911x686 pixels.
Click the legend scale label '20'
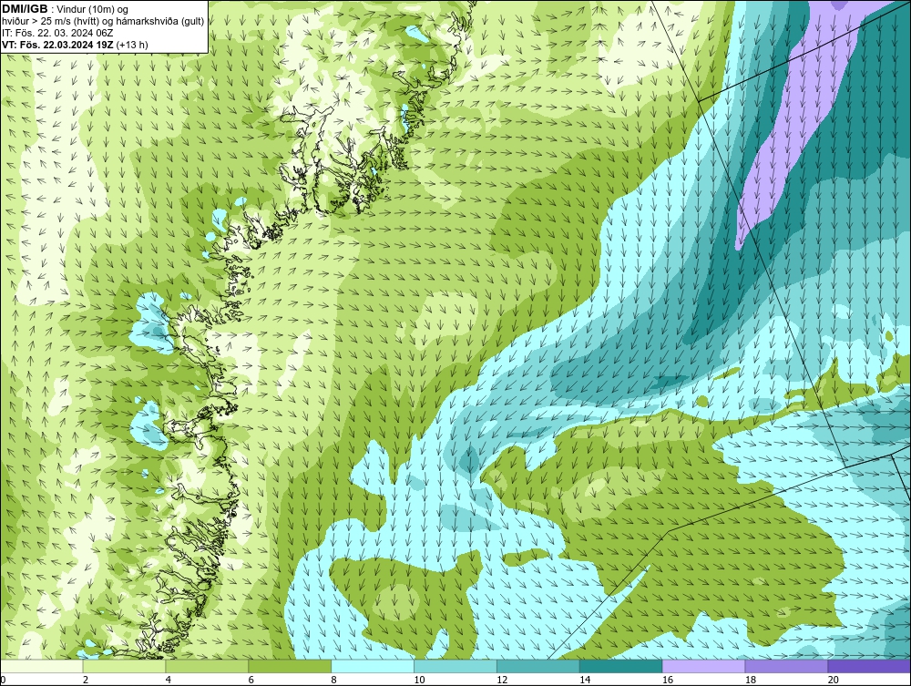[x=834, y=680]
